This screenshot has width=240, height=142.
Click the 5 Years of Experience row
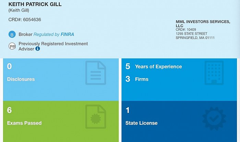click(154, 66)
